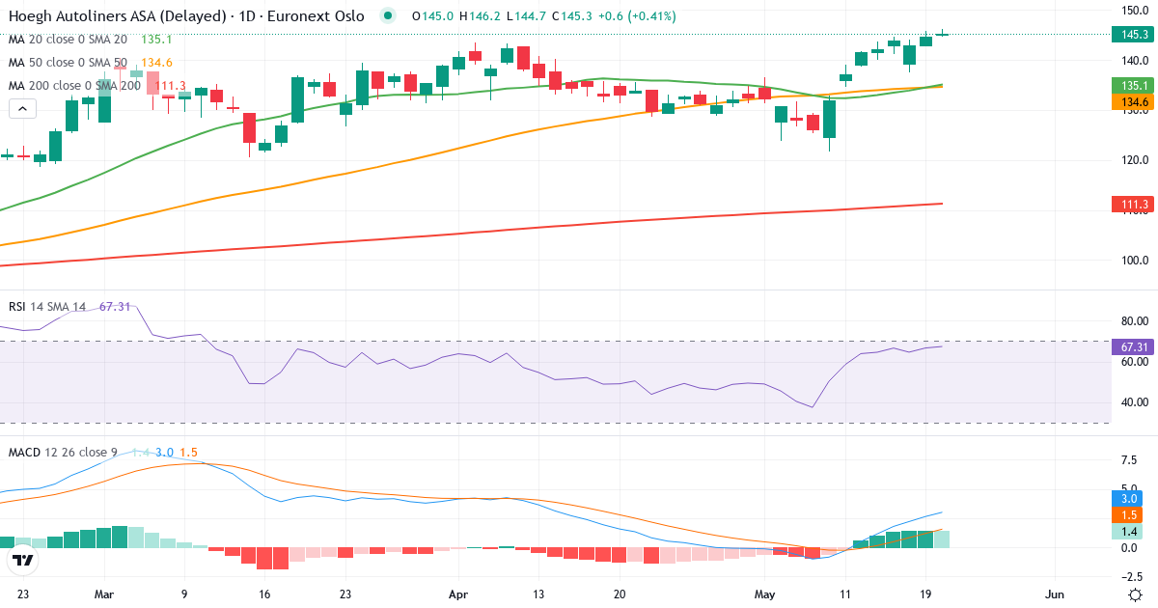The height and width of the screenshot is (608, 1158).
Task: Select the RSI 14 SMA 14 legend
Action: pyautogui.click(x=47, y=307)
